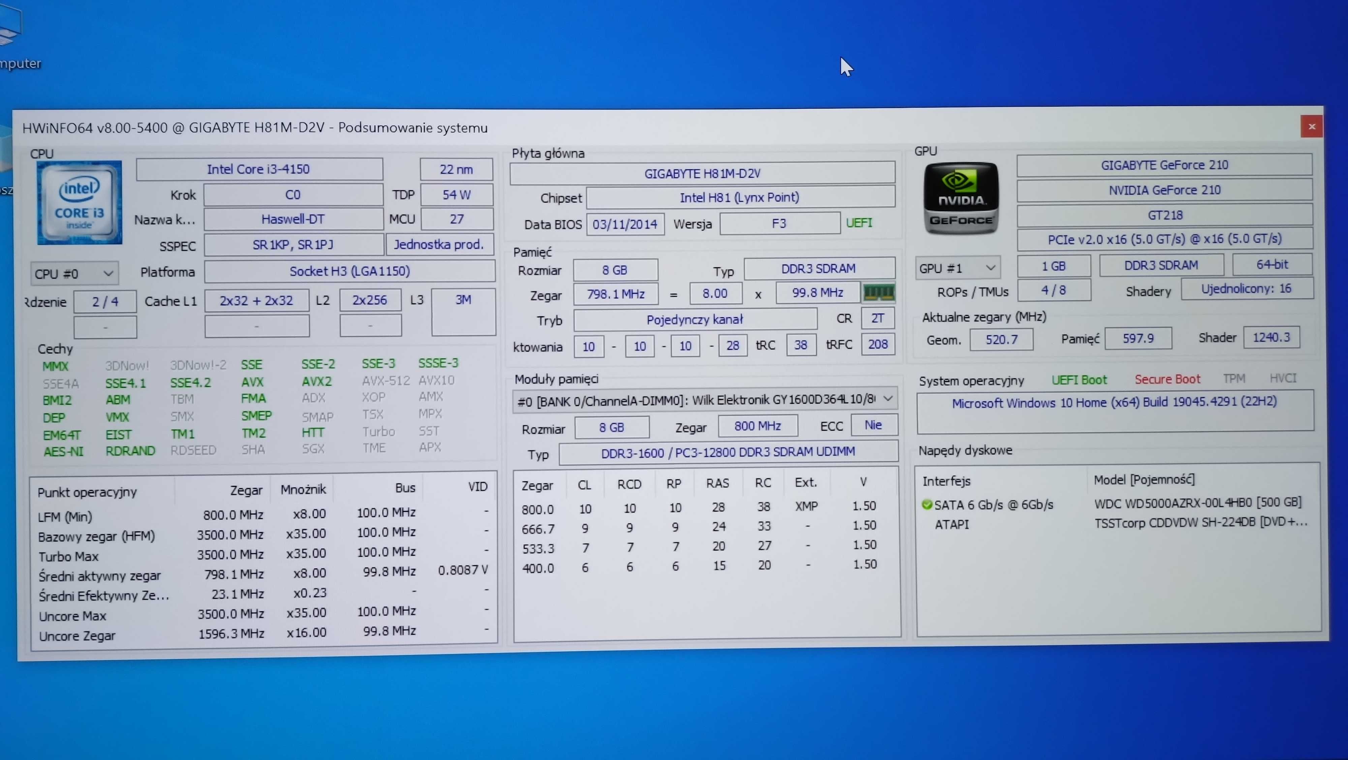The image size is (1348, 760).
Task: Click the Bazowy zegar (HFM) row
Action: (263, 535)
